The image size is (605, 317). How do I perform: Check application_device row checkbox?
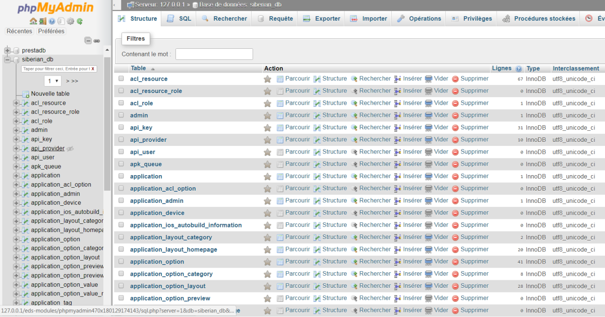pyautogui.click(x=121, y=213)
